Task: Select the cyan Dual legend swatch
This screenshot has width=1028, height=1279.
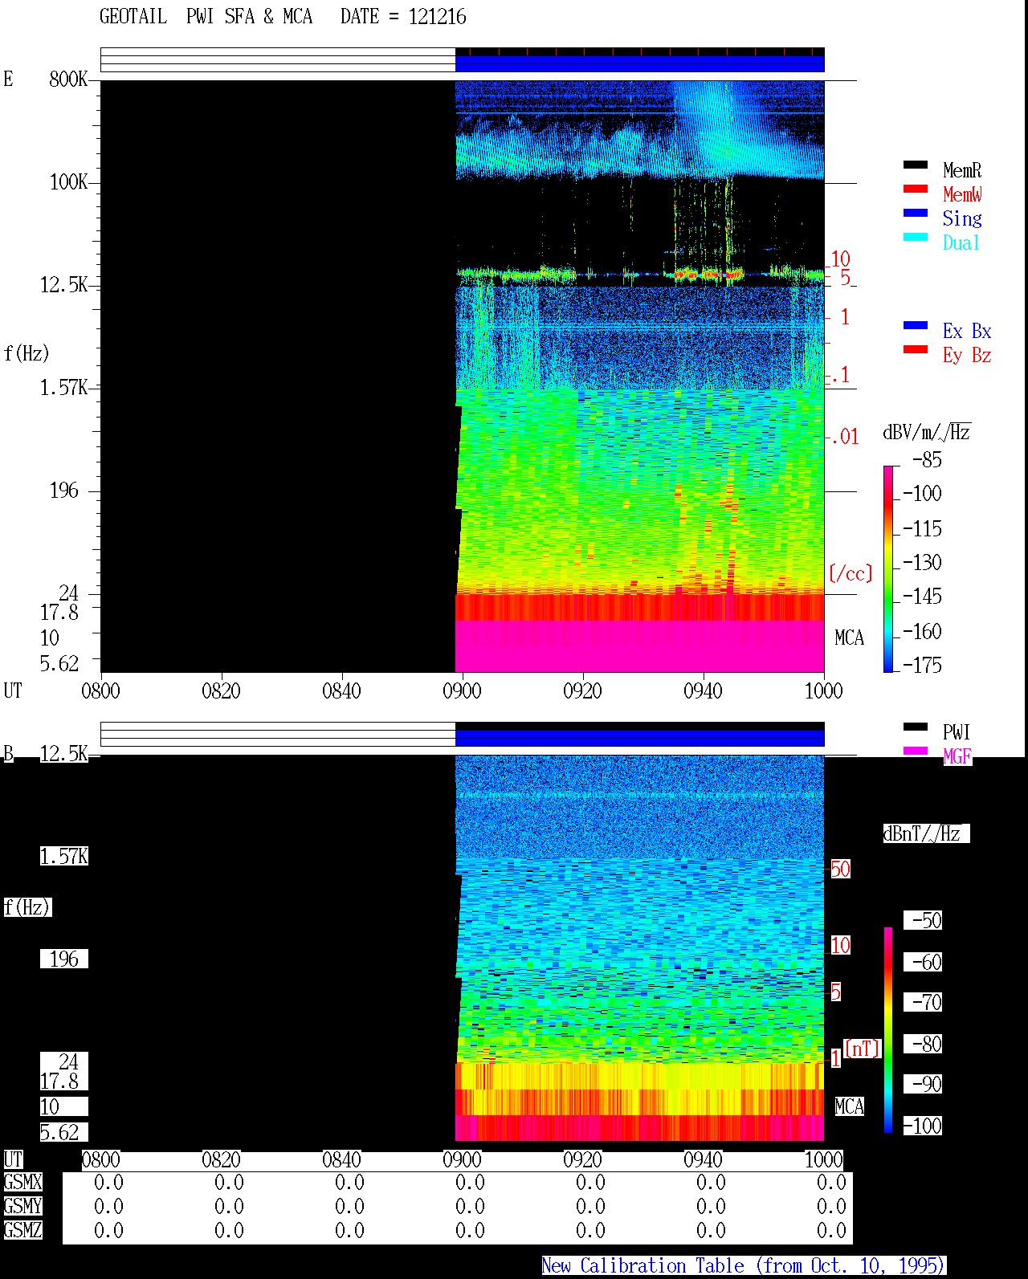Action: point(915,237)
